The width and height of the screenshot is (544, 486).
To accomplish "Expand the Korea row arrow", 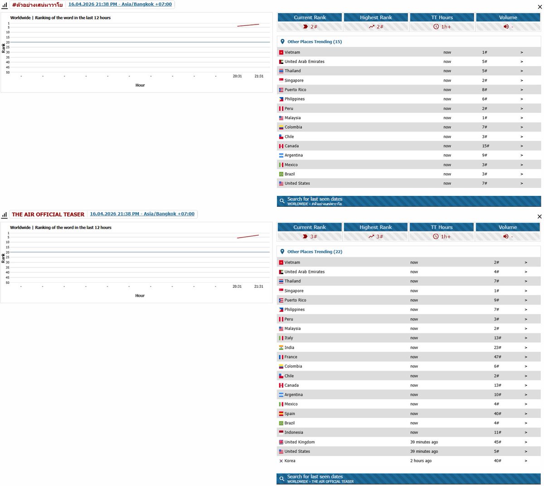I will point(526,461).
